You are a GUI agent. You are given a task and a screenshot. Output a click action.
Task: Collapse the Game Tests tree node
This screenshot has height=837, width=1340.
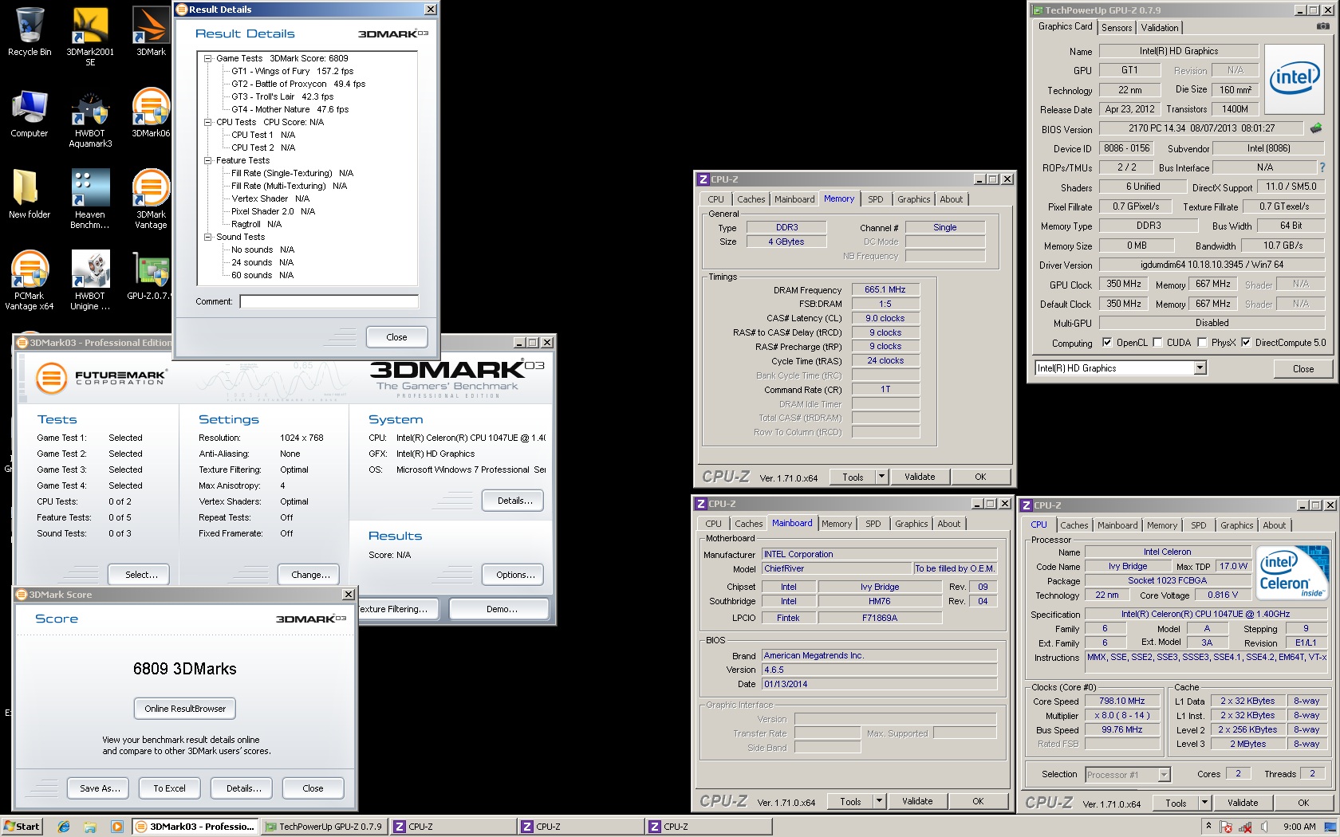(x=207, y=58)
